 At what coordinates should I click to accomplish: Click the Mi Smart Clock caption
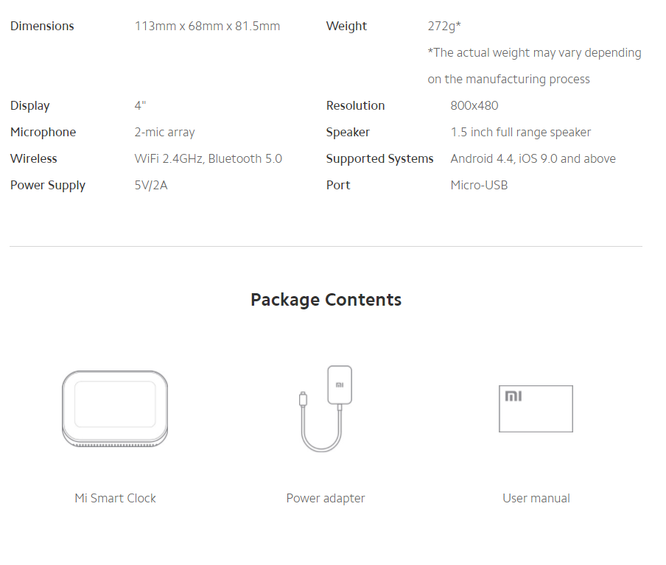[x=115, y=498]
